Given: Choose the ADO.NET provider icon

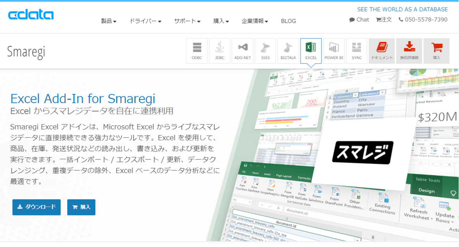Looking at the screenshot, I should click(243, 51).
